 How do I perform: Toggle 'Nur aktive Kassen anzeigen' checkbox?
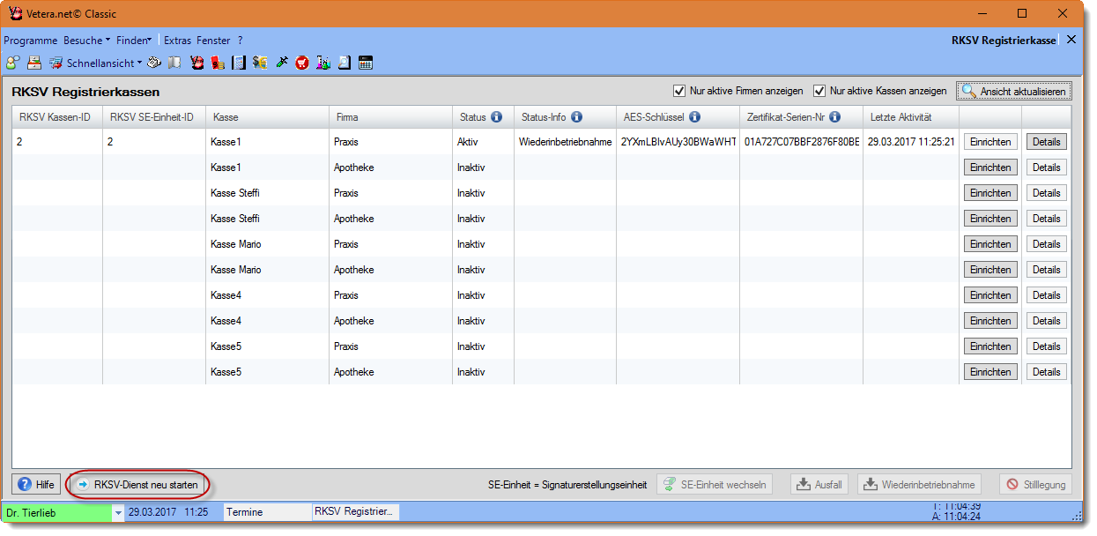click(x=819, y=91)
